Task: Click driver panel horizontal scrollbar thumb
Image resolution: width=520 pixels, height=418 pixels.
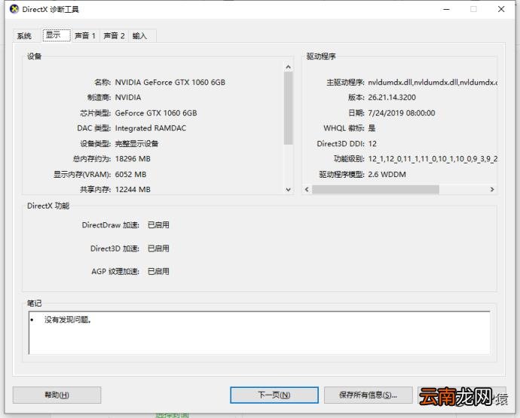Action: pos(375,189)
